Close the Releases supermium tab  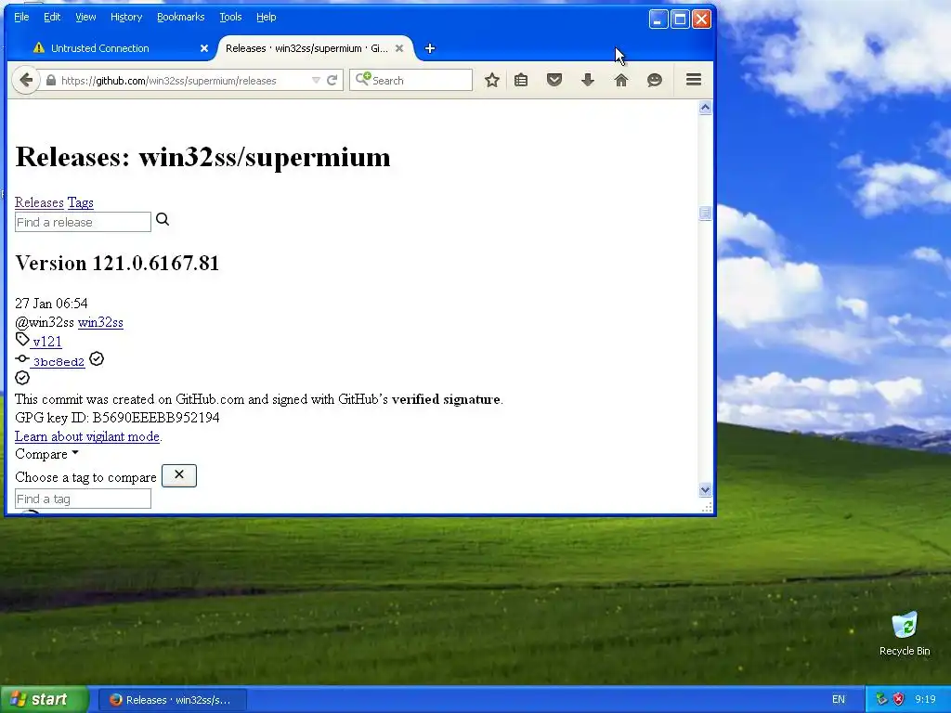(x=399, y=48)
